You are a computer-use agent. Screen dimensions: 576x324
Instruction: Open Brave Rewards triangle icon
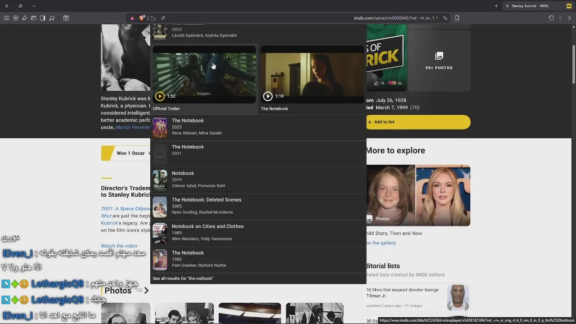pyautogui.click(x=132, y=18)
